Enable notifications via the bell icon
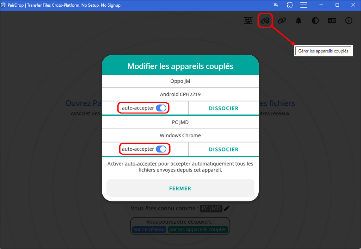Screen dimensions: 361x249 click(x=299, y=21)
